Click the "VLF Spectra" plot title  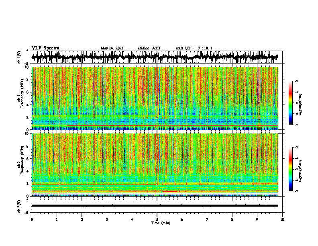[x=45, y=48]
